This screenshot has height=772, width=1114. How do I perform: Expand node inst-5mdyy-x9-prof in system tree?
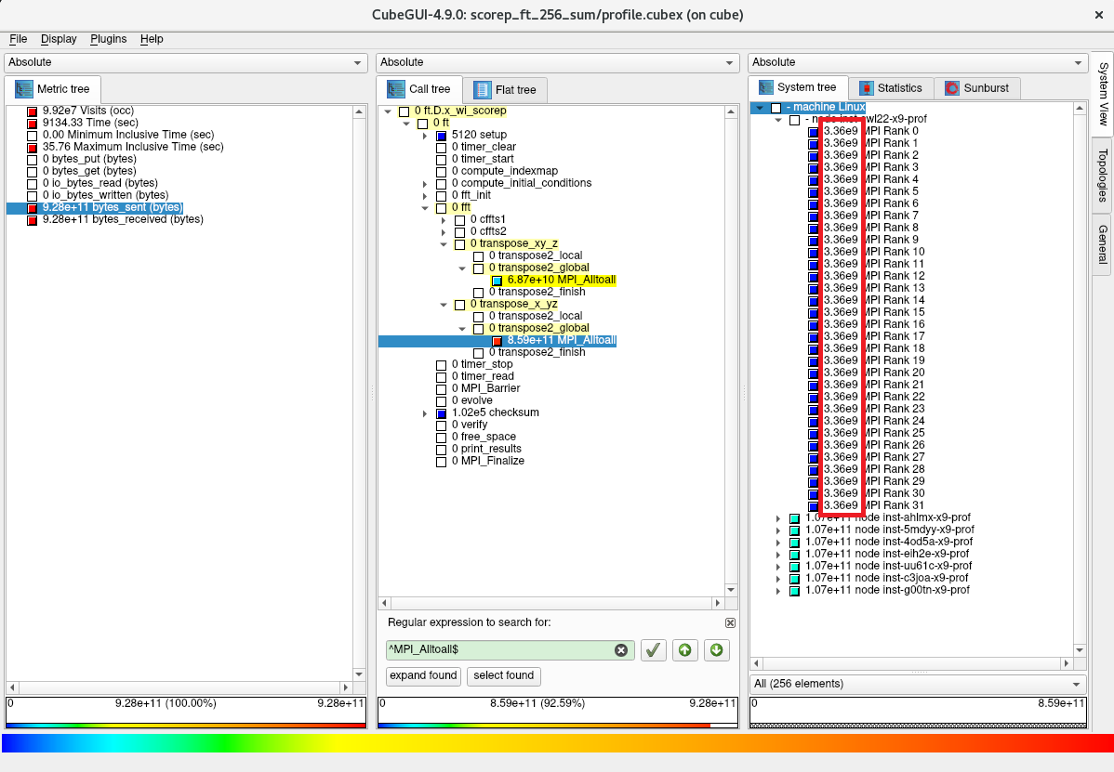[x=778, y=530]
